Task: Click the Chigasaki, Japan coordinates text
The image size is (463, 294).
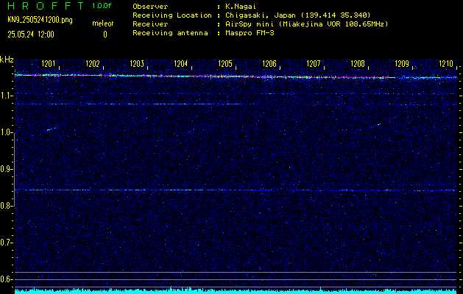Action: coord(298,15)
